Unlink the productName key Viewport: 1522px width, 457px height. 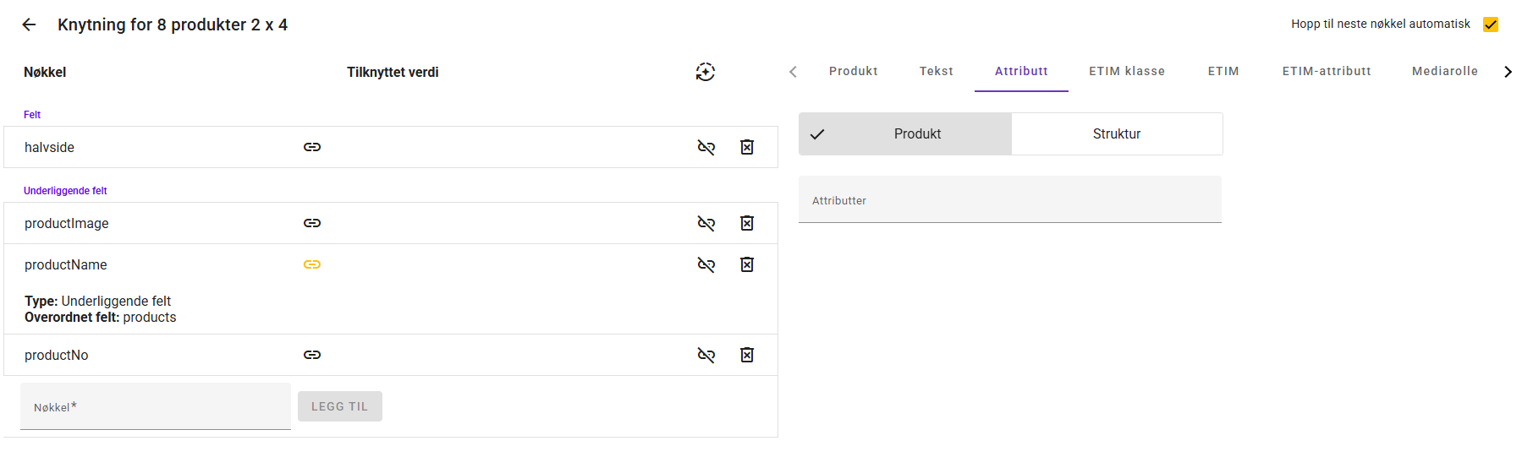point(706,264)
